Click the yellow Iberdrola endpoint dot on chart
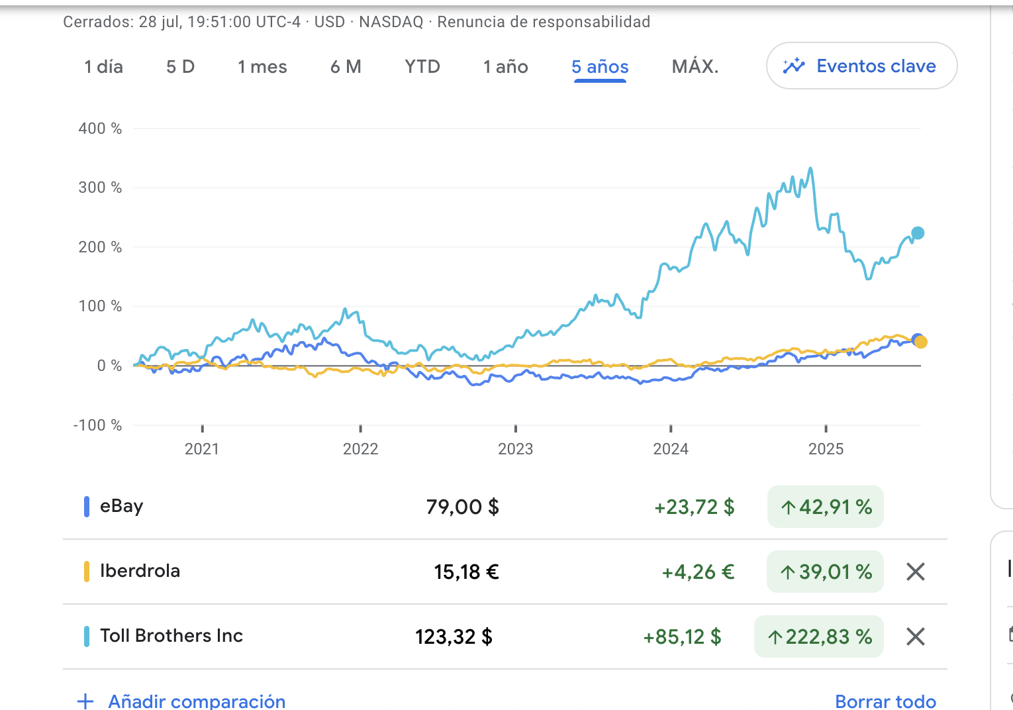Image resolution: width=1013 pixels, height=710 pixels. (x=921, y=342)
